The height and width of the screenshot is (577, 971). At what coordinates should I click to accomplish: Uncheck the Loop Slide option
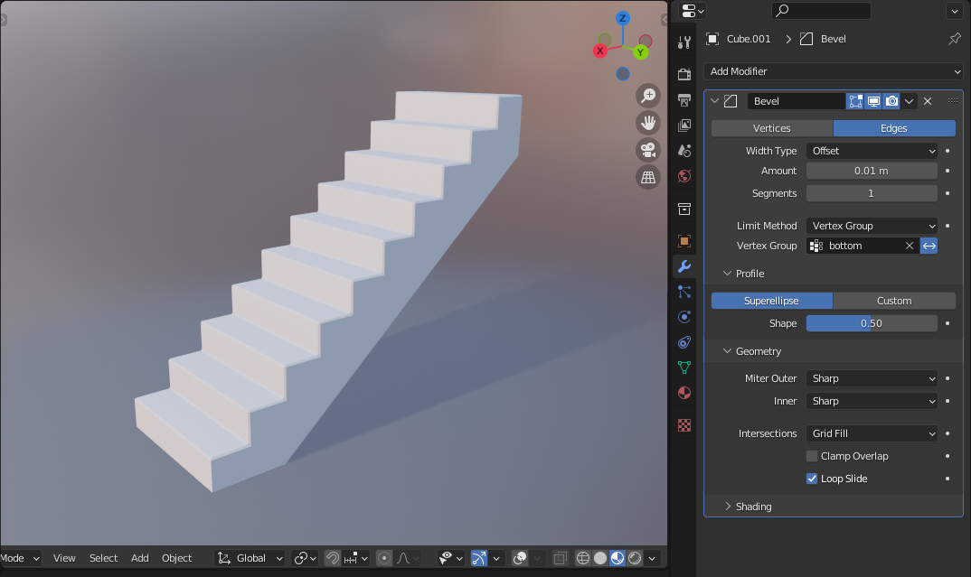[x=811, y=479]
